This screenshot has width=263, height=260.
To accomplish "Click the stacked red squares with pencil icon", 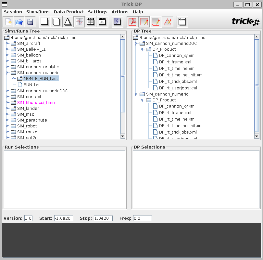I will (156, 22).
